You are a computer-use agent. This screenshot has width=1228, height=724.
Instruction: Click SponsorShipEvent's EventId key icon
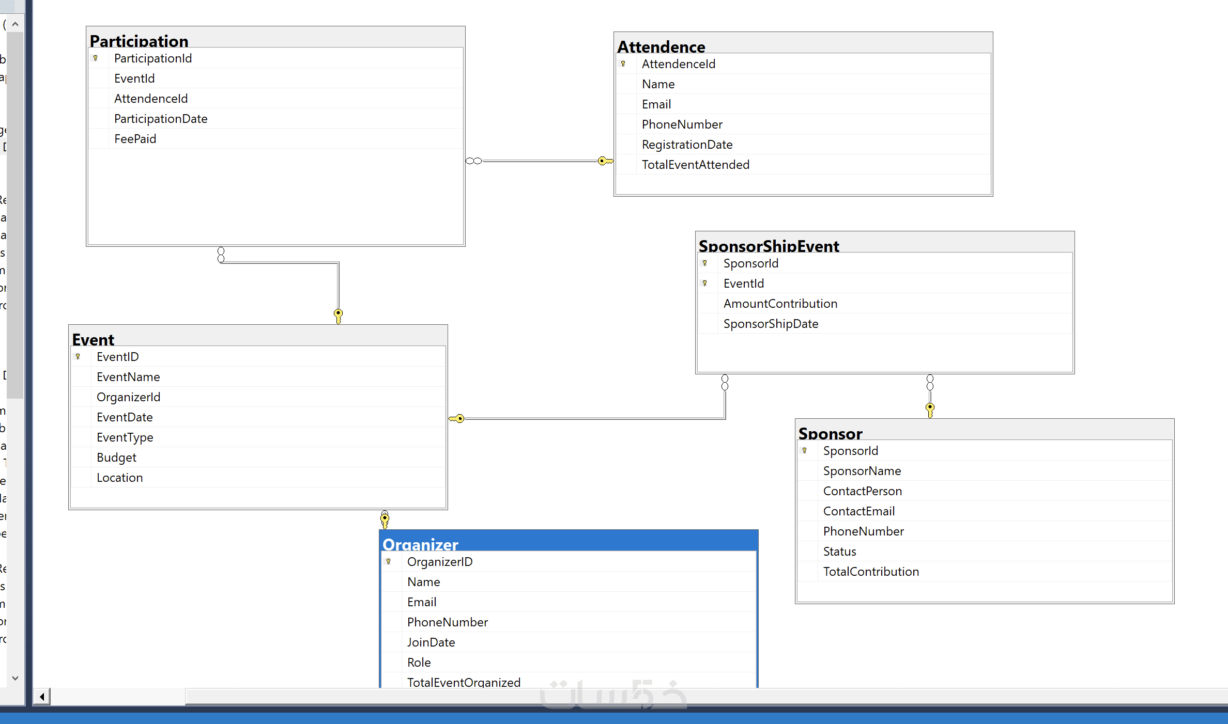[705, 284]
